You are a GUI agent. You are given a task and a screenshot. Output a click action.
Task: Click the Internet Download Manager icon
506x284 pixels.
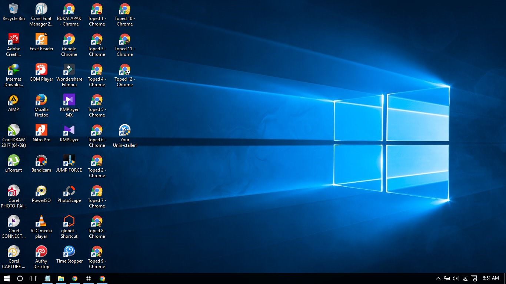(14, 75)
